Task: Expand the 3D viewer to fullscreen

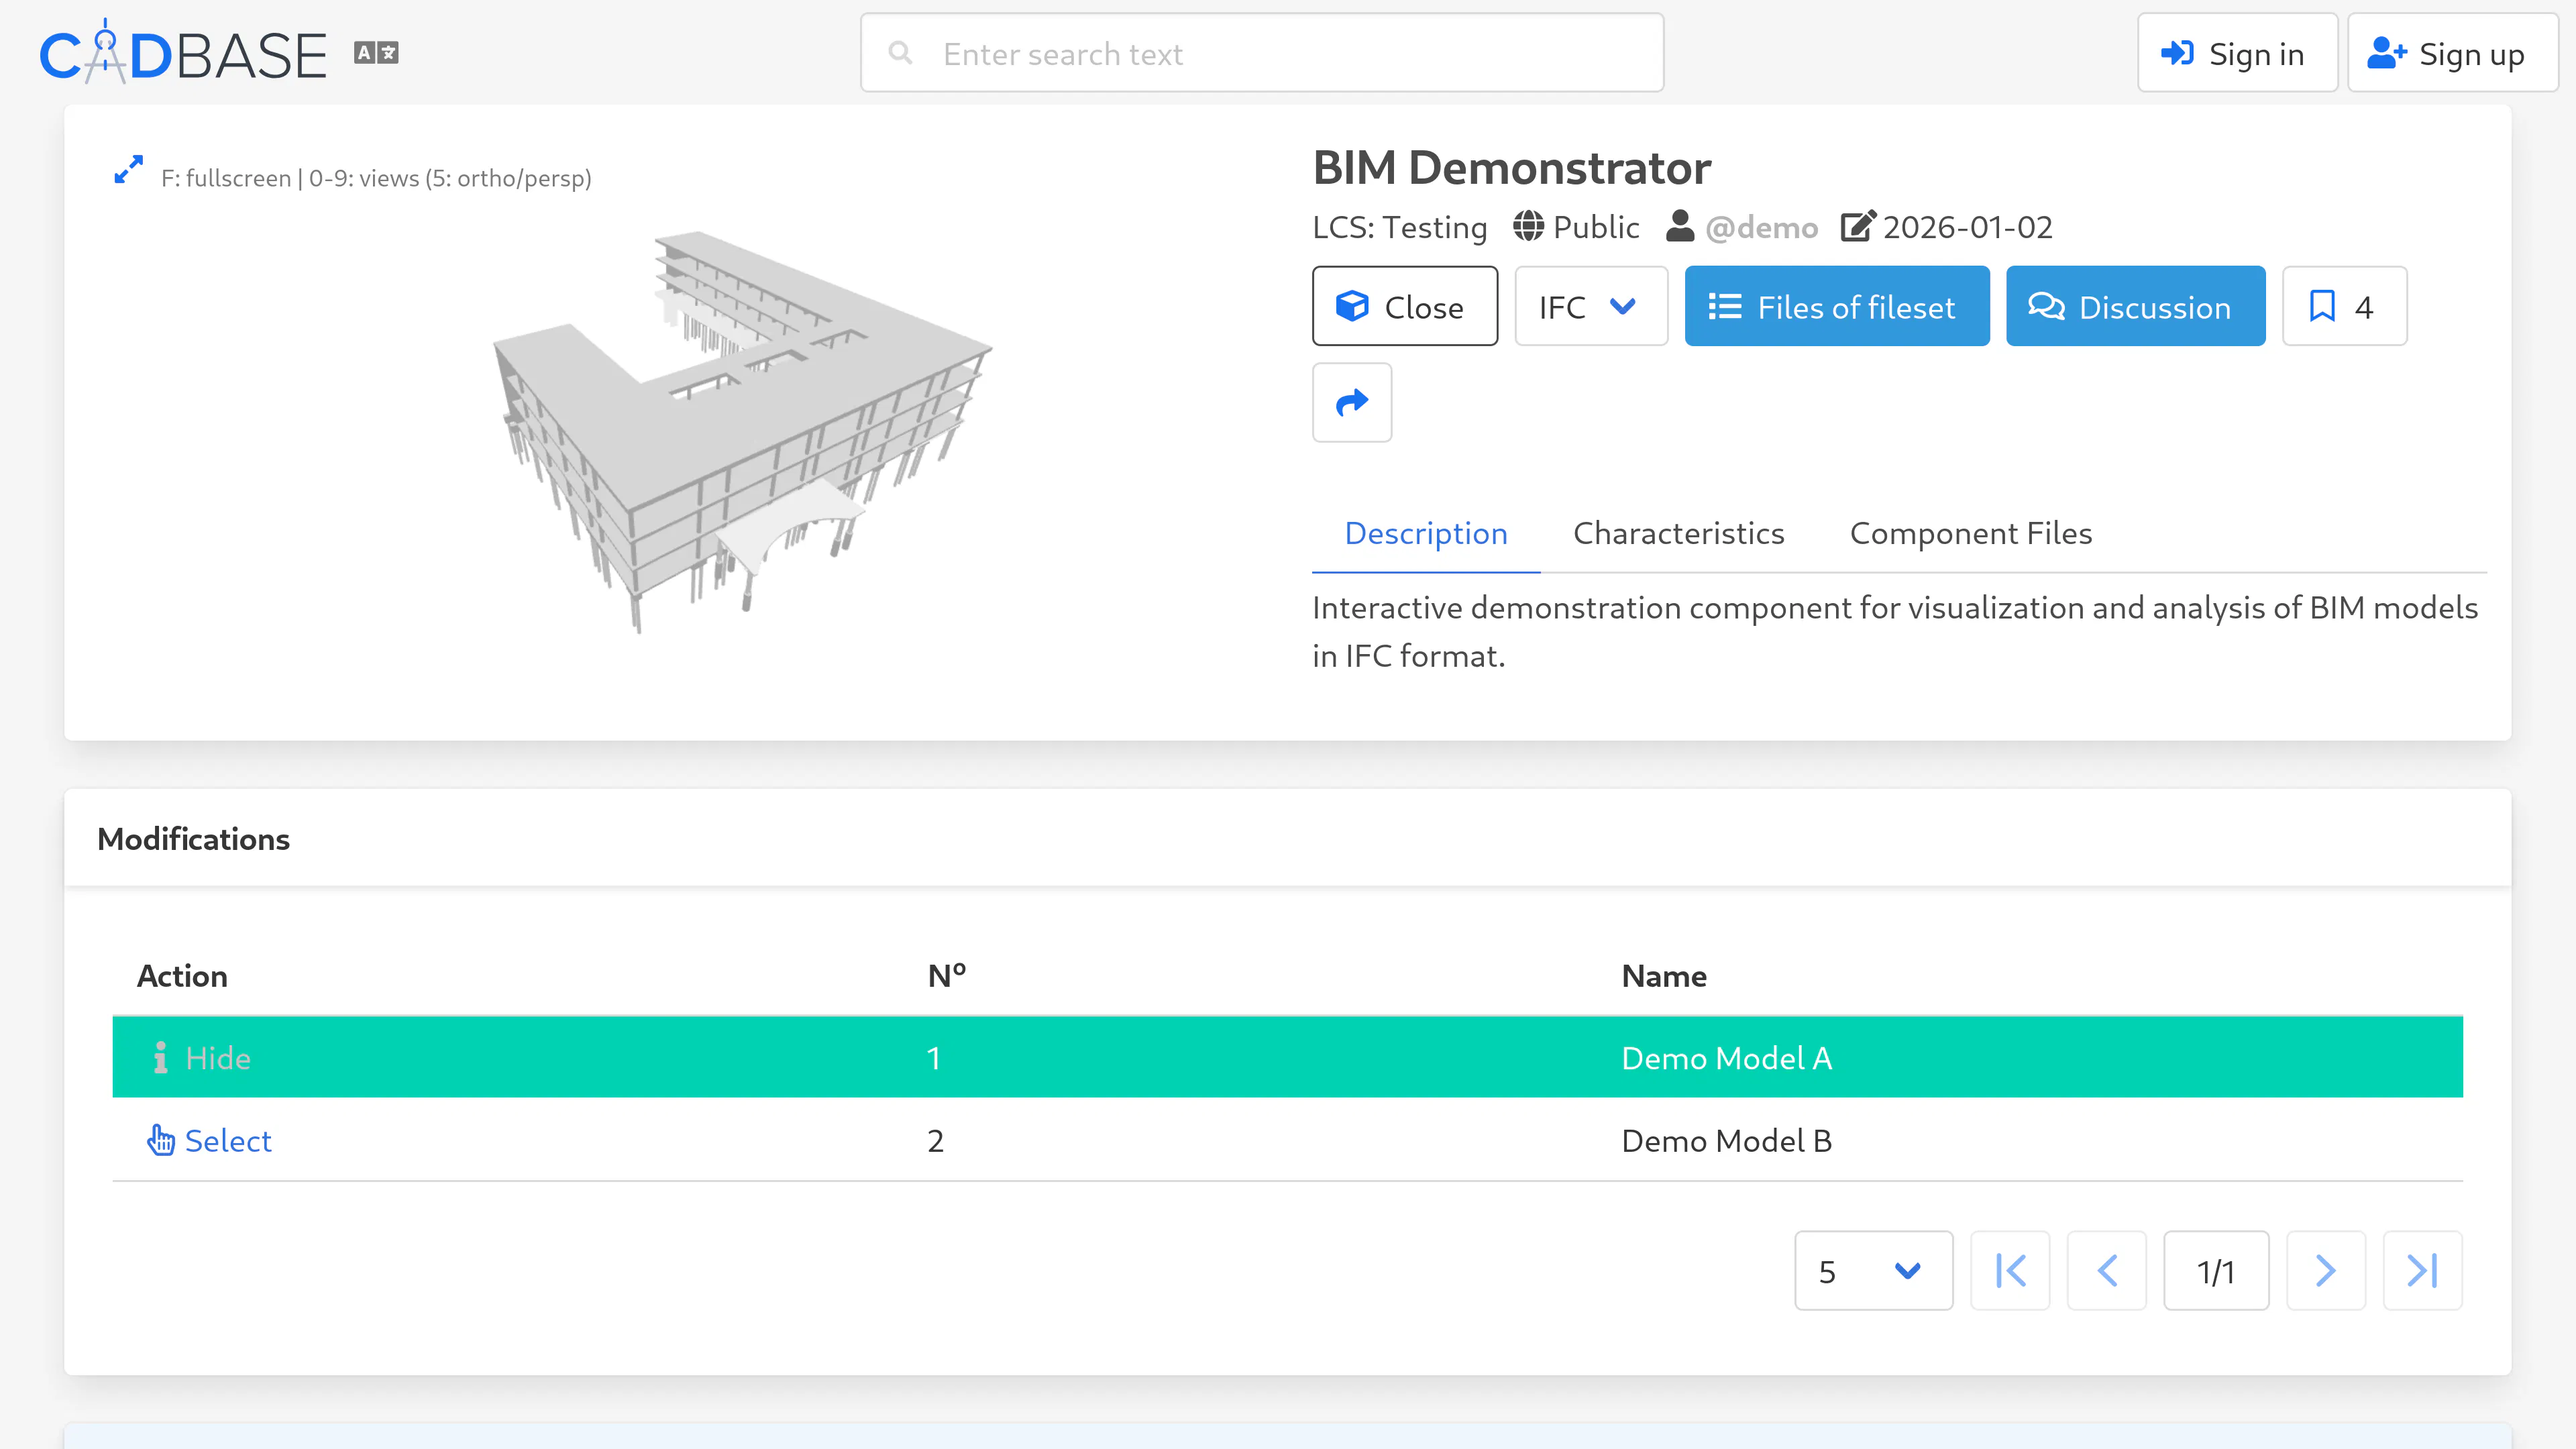Action: point(128,170)
